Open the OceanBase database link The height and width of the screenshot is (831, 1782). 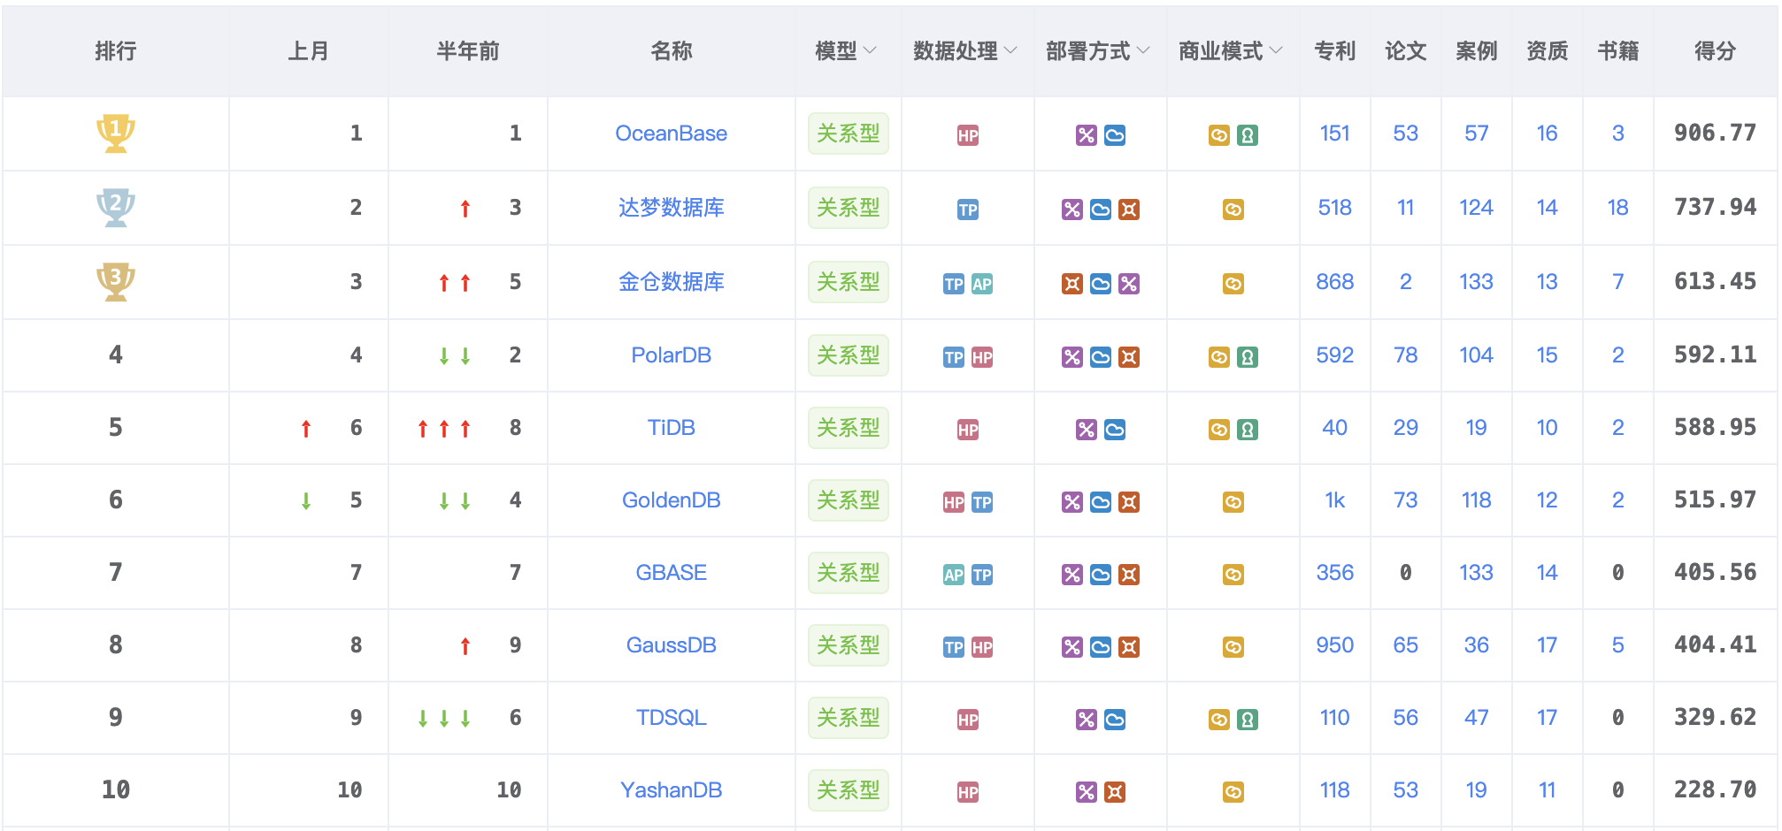pyautogui.click(x=672, y=133)
